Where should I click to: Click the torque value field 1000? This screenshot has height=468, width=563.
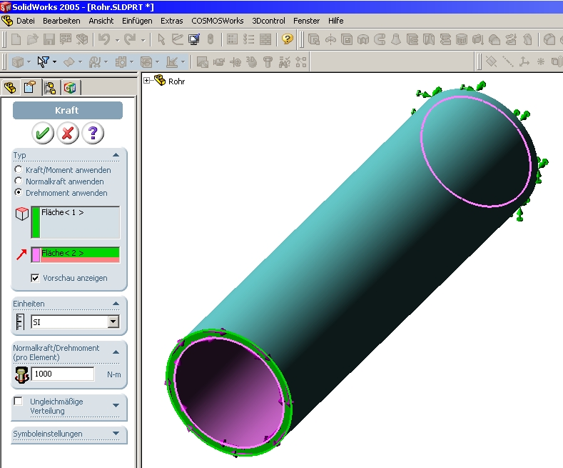click(x=63, y=374)
